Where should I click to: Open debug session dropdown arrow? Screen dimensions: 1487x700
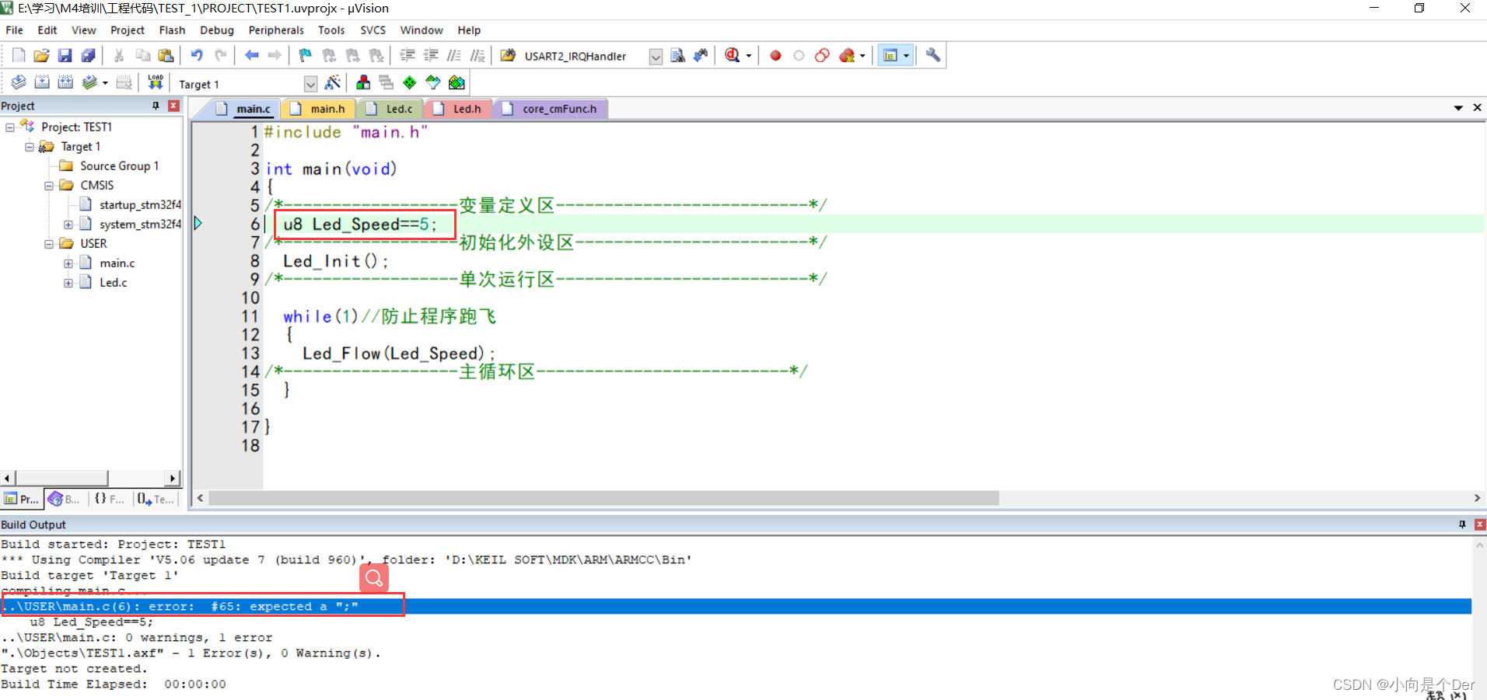pos(749,56)
